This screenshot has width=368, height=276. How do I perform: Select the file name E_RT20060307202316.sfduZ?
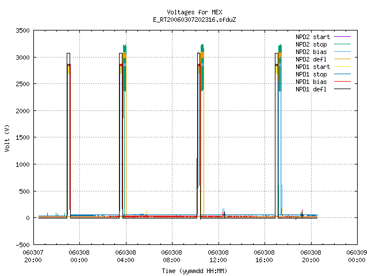(194, 20)
